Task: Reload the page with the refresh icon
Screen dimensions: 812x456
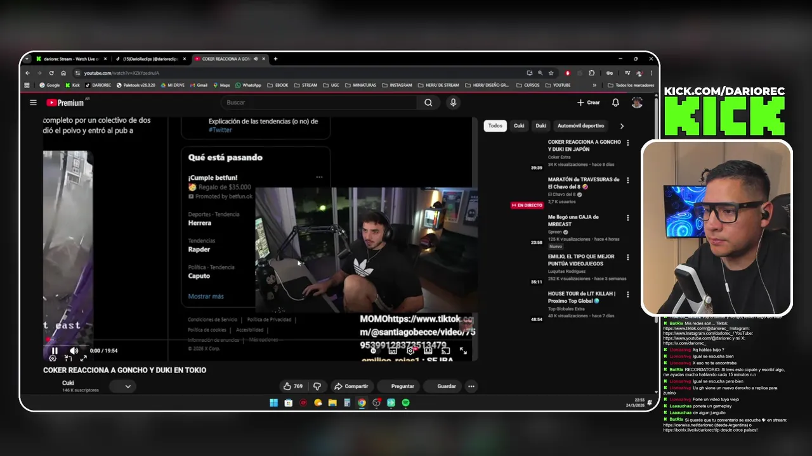Action: [51, 73]
